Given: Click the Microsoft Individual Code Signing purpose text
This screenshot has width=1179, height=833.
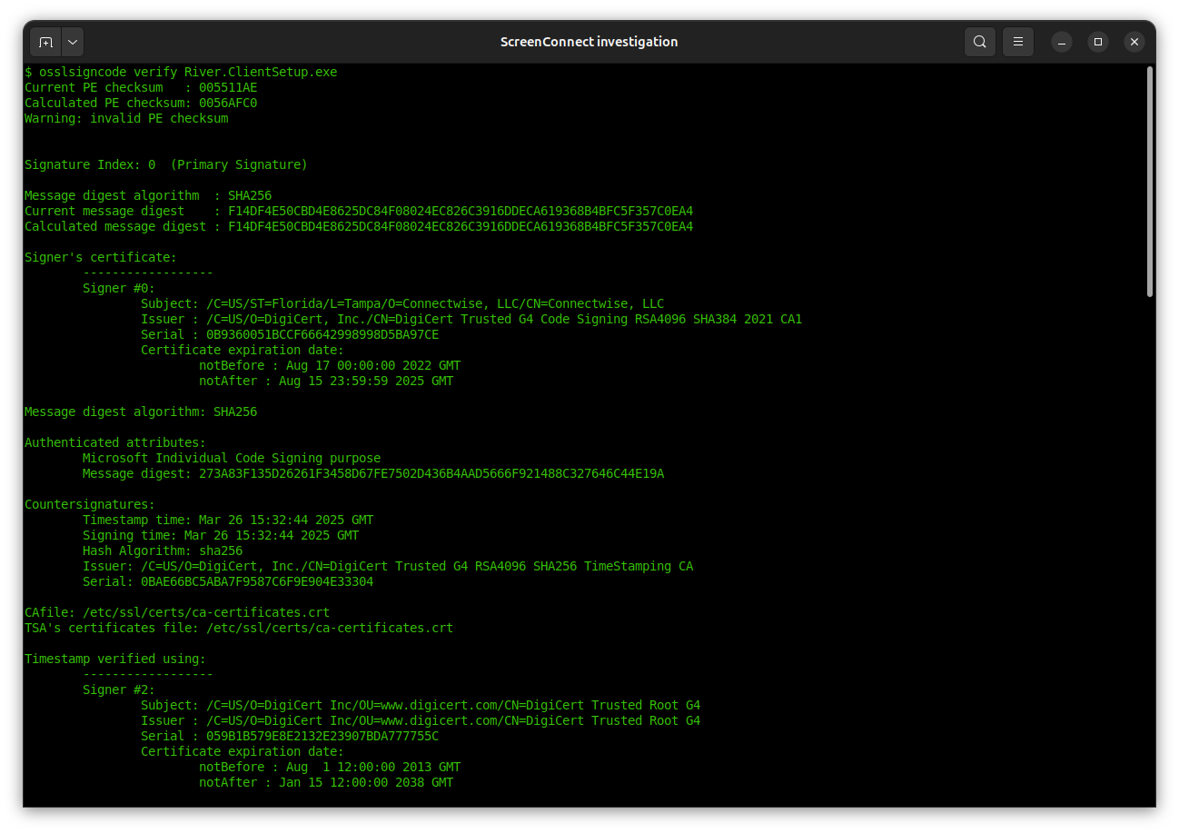Looking at the screenshot, I should (232, 458).
